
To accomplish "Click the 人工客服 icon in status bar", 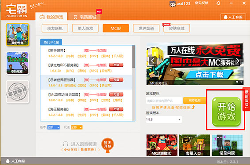I will tap(7, 161).
